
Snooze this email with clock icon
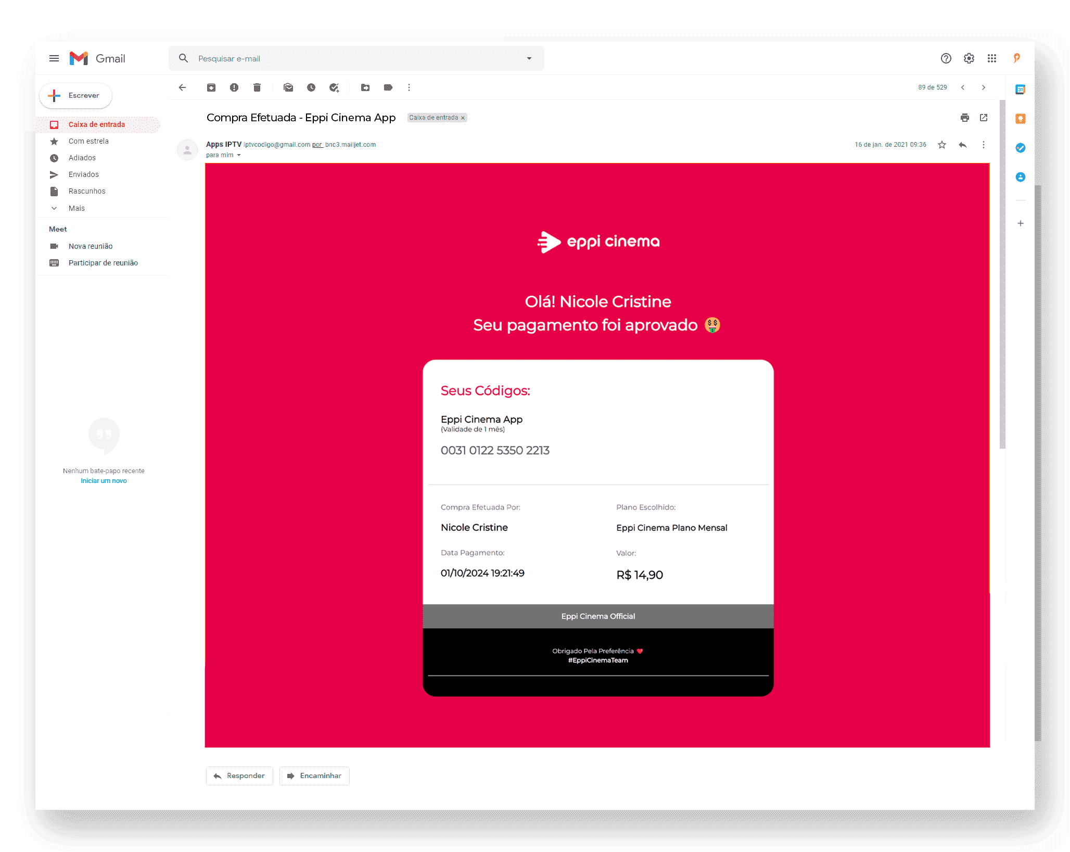click(311, 87)
